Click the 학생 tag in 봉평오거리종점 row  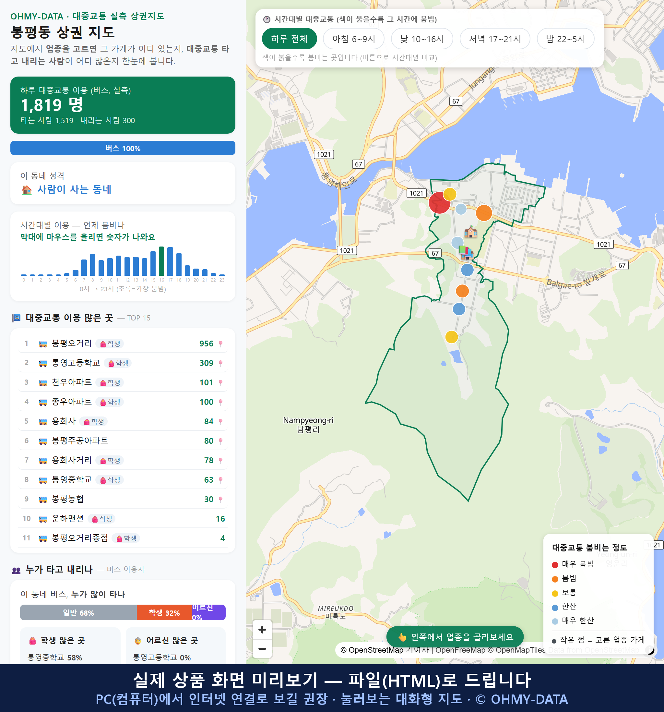click(126, 538)
